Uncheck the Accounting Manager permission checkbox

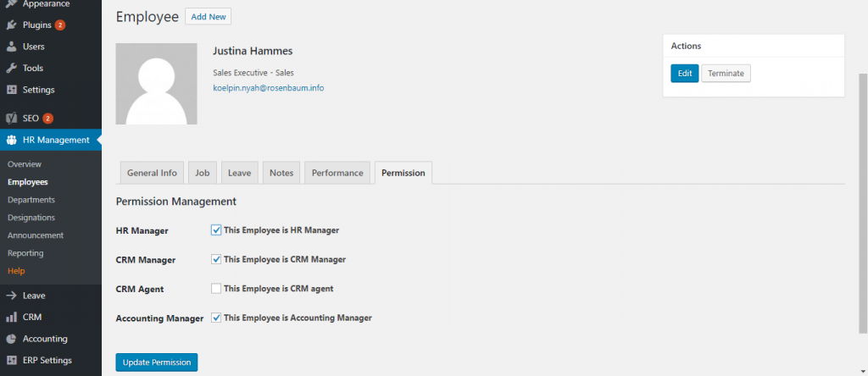click(216, 318)
